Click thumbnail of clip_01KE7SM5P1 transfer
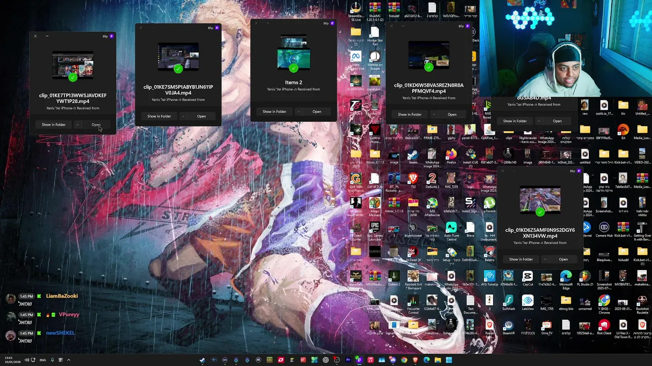 (x=178, y=57)
